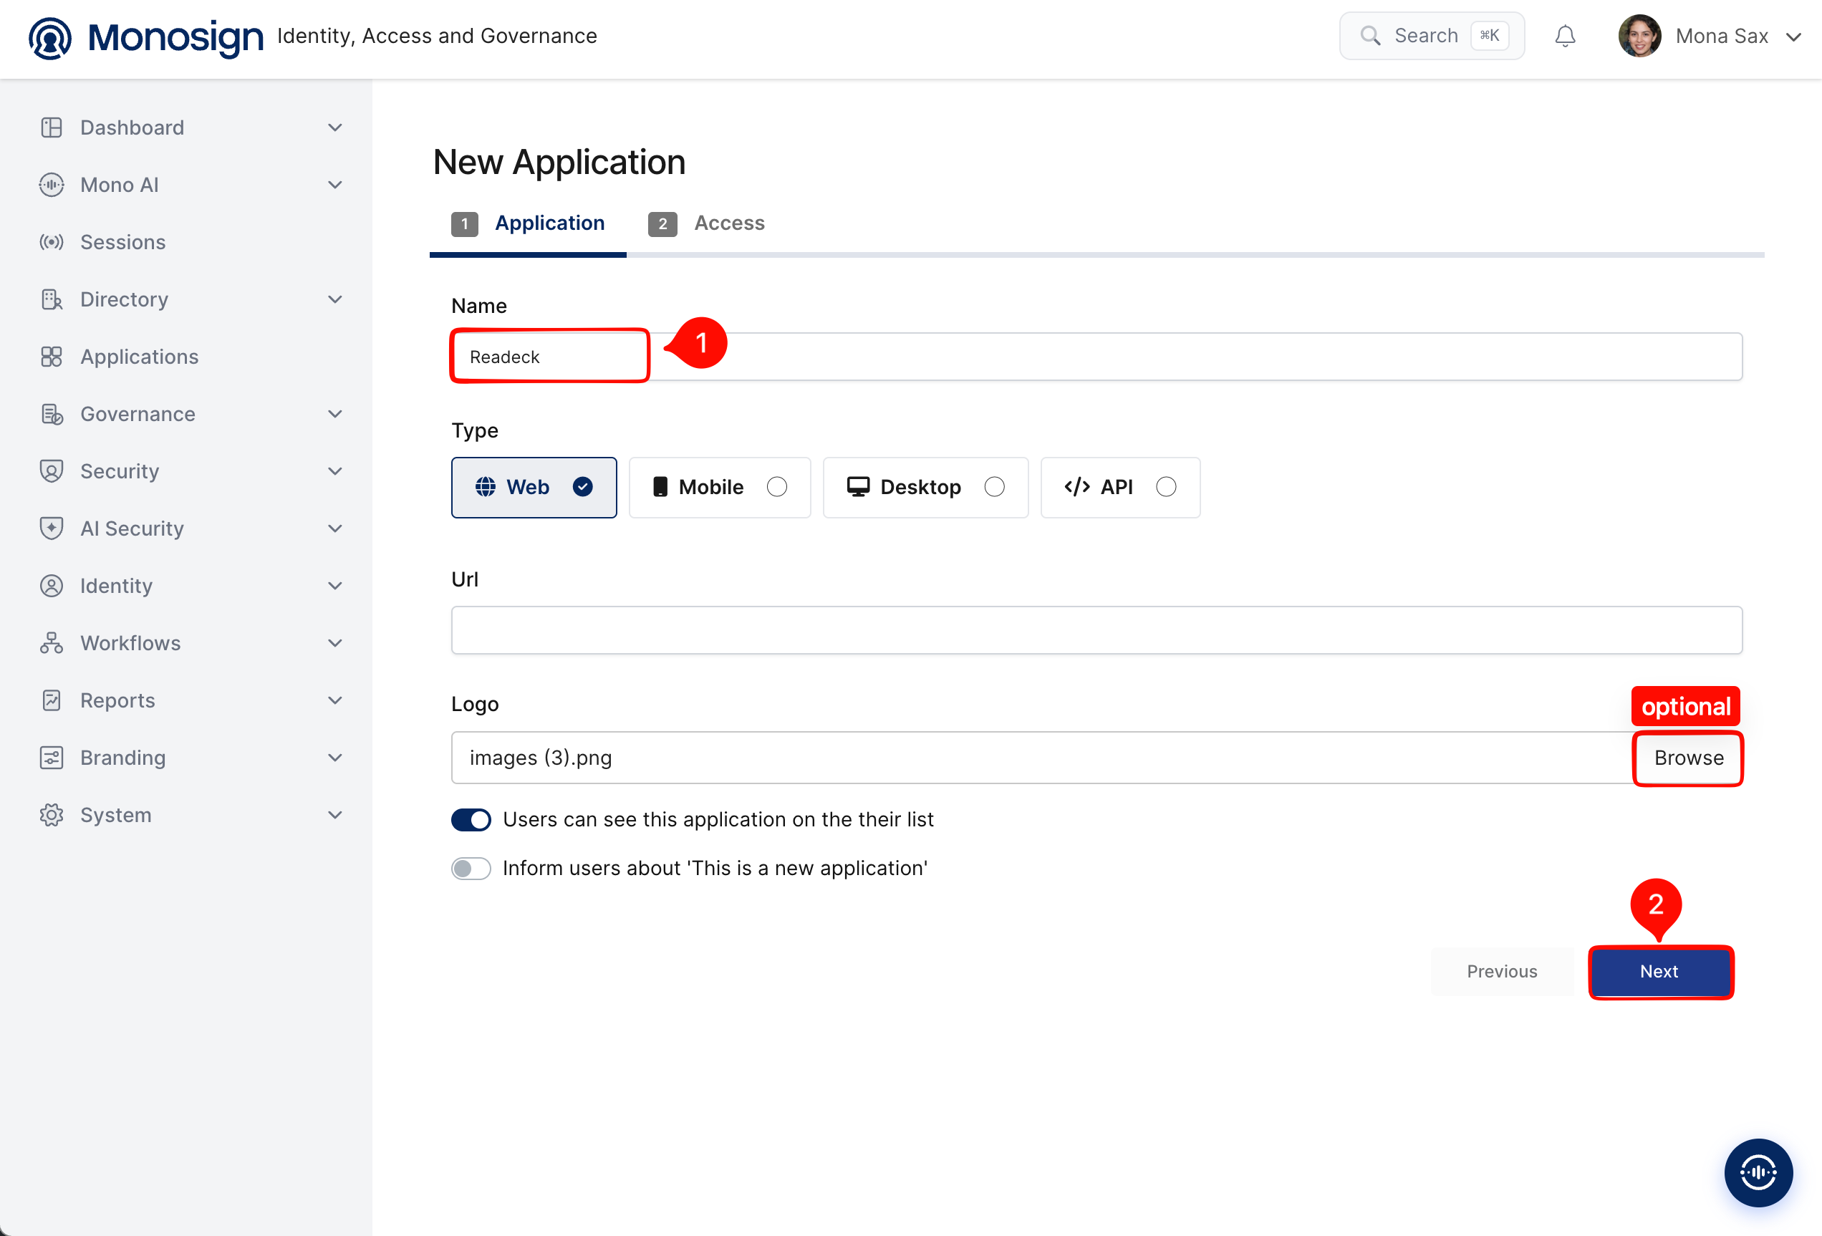The width and height of the screenshot is (1822, 1236).
Task: Click the Workflows sidebar icon
Action: [52, 642]
